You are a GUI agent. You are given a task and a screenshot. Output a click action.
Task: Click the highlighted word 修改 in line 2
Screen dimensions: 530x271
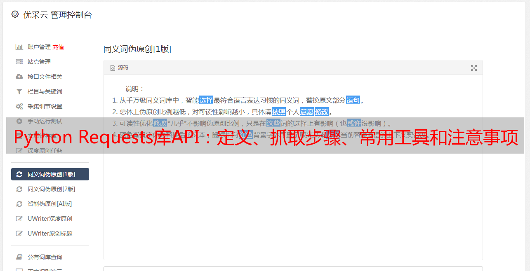[x=322, y=112]
